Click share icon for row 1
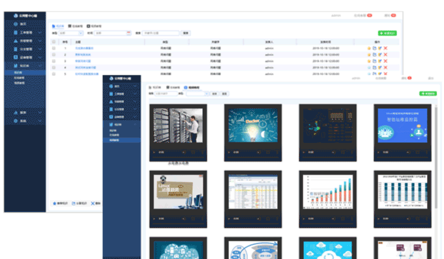 375,49
